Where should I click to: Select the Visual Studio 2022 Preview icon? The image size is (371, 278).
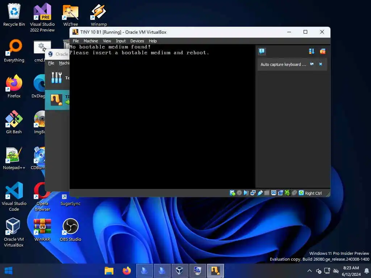pos(42,17)
